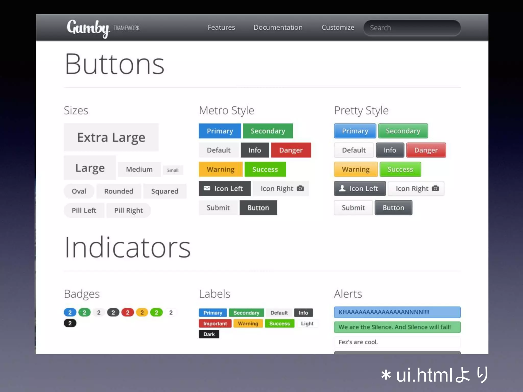
Task: Click the black badge on second row
Action: pyautogui.click(x=70, y=323)
